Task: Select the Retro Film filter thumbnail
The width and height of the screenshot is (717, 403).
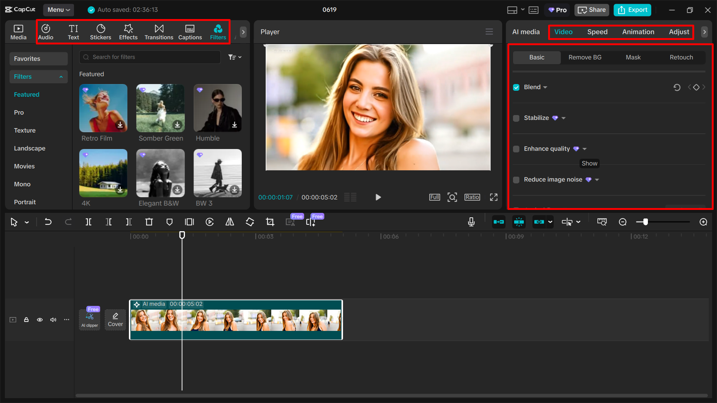Action: click(103, 108)
